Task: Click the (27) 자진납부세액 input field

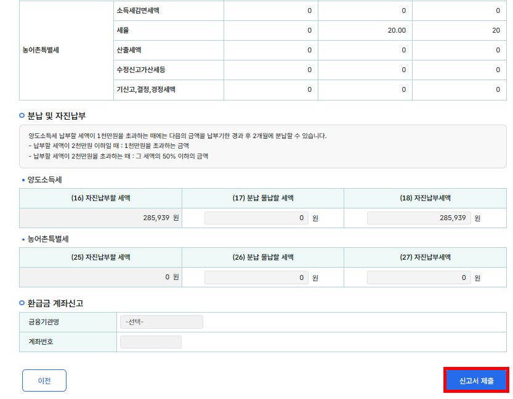Action: pyautogui.click(x=419, y=278)
